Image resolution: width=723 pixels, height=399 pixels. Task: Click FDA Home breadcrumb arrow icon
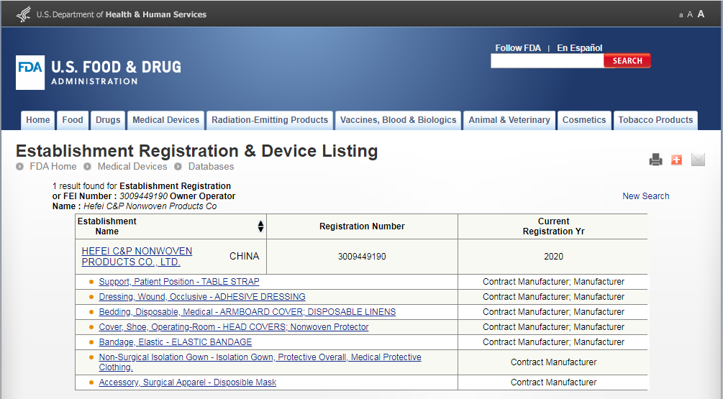[20, 167]
